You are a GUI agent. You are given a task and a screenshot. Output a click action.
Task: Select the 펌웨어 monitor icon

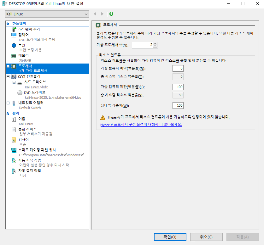[14, 35]
